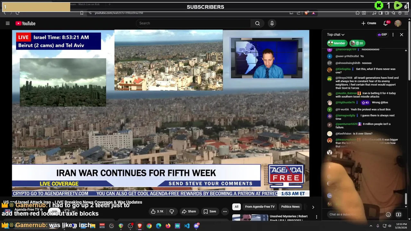Select the All filter chip
The image size is (411, 231).
[236, 207]
